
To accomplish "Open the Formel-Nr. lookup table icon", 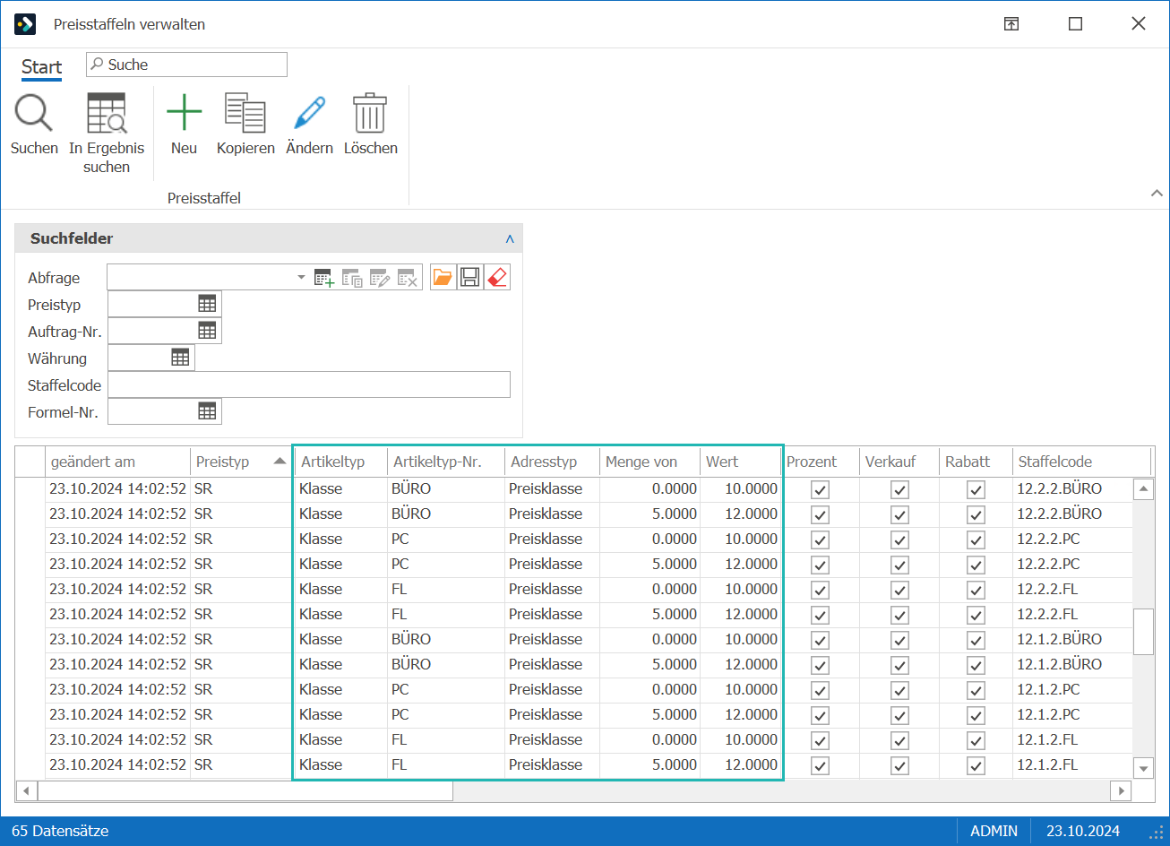I will tap(207, 411).
